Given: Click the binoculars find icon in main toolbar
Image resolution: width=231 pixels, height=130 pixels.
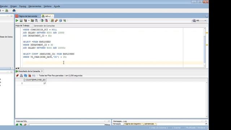Looking at the screenshot, I should [x=14, y=10].
